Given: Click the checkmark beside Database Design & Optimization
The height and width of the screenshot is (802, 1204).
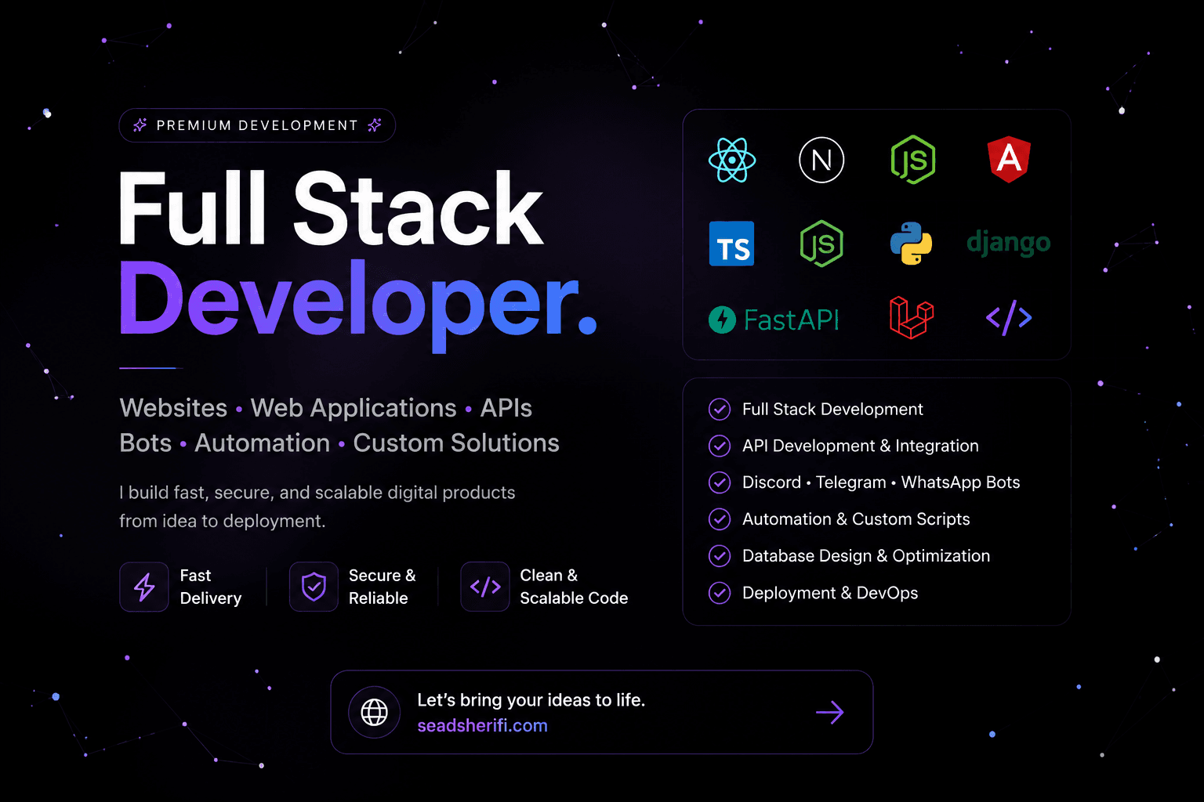Looking at the screenshot, I should (x=720, y=555).
